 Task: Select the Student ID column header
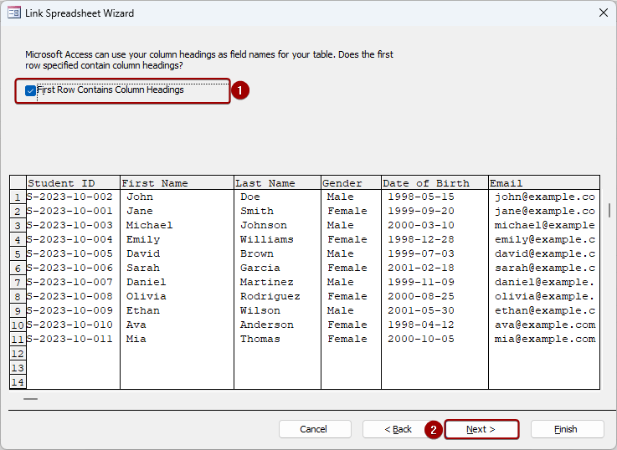point(73,183)
